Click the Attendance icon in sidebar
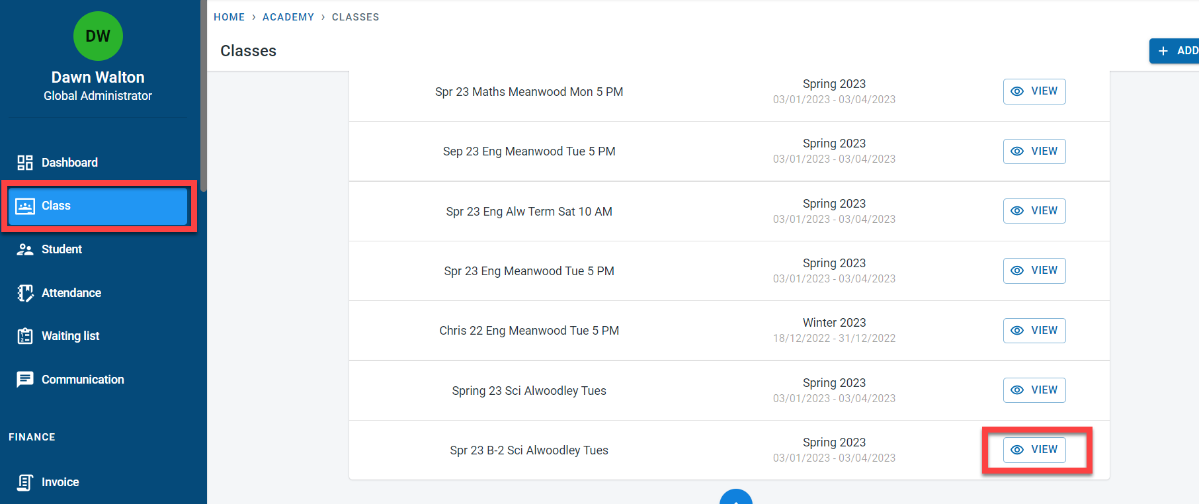This screenshot has width=1199, height=504. [x=25, y=293]
